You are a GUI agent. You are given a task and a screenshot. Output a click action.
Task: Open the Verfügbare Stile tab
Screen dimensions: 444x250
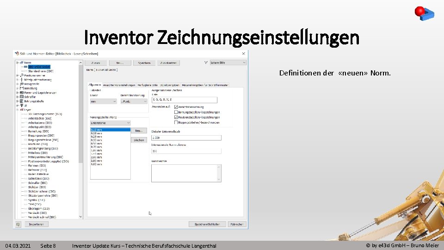(148, 85)
